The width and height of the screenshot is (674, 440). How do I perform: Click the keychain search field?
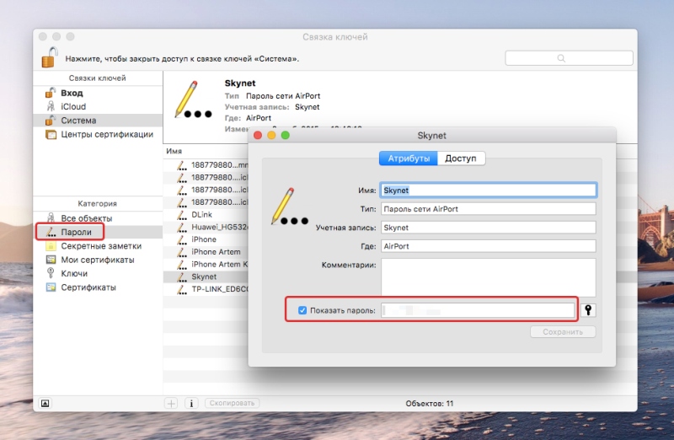569,58
